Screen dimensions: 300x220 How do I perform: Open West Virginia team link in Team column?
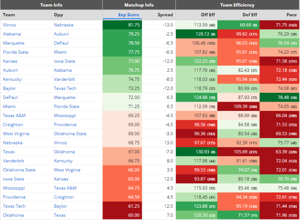click(16, 134)
